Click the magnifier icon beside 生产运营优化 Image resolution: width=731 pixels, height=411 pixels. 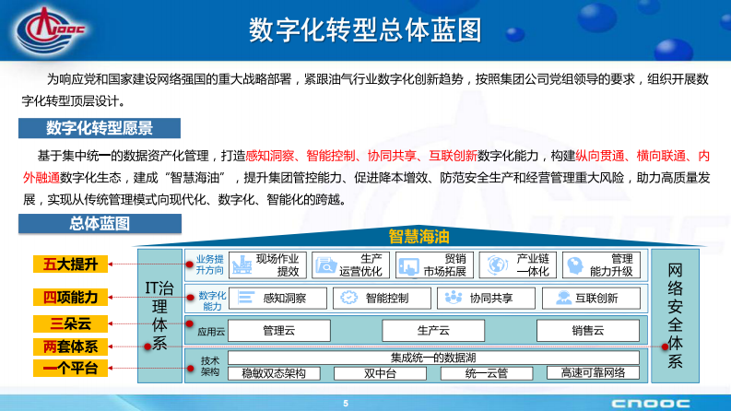(325, 265)
